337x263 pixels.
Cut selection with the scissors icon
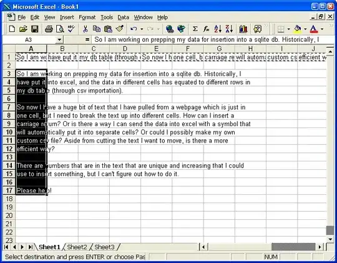85,29
